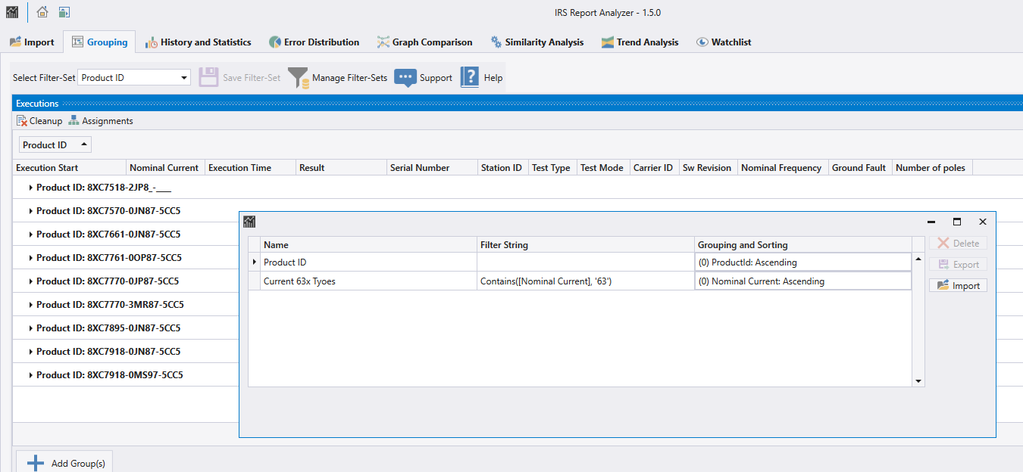Click the exit icon beside home

(64, 12)
